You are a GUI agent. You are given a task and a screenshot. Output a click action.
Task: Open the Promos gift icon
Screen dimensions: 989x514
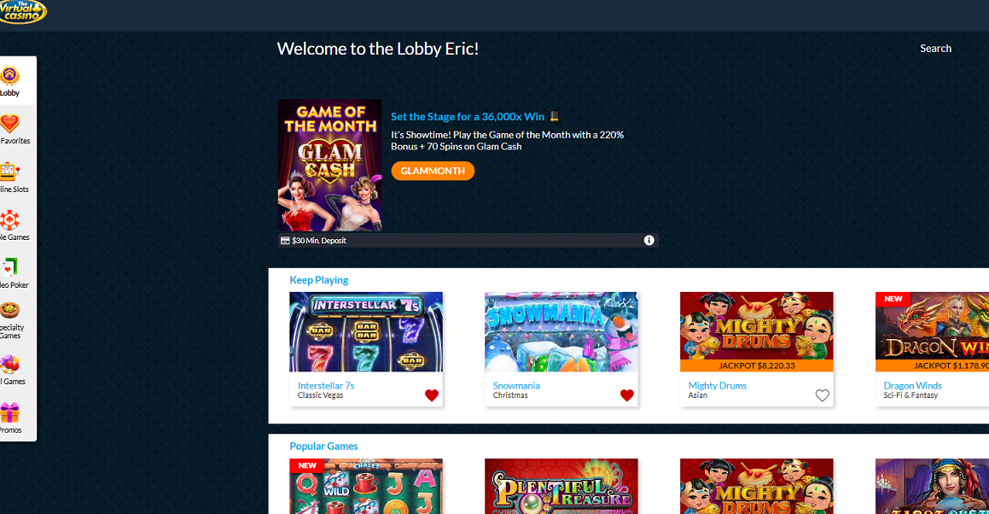point(9,413)
